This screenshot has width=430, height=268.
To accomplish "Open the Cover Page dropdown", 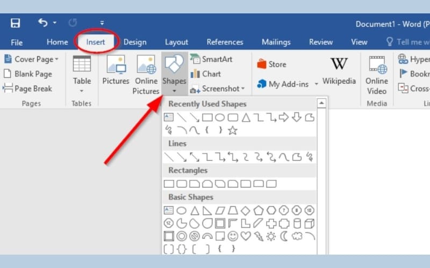I will pyautogui.click(x=31, y=59).
